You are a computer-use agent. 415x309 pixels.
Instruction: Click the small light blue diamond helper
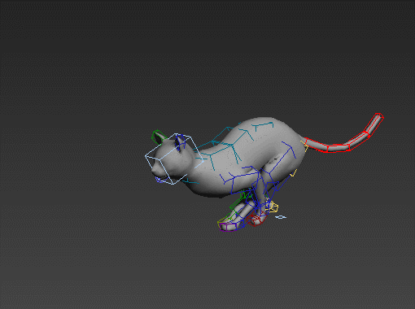point(281,217)
